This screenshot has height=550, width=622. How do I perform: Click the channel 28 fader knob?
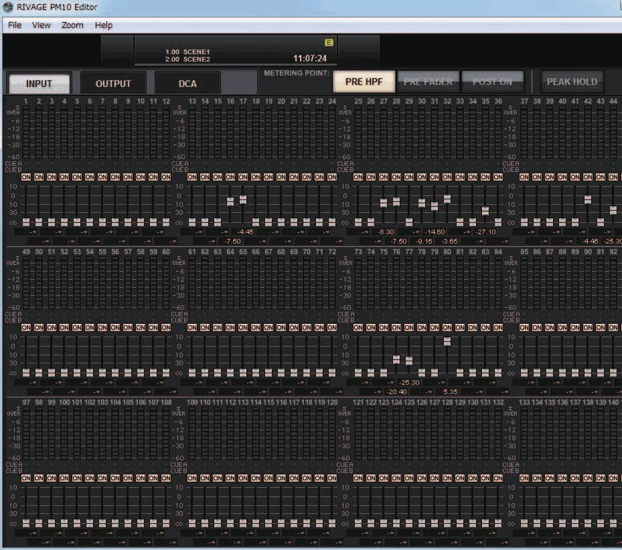click(x=396, y=202)
